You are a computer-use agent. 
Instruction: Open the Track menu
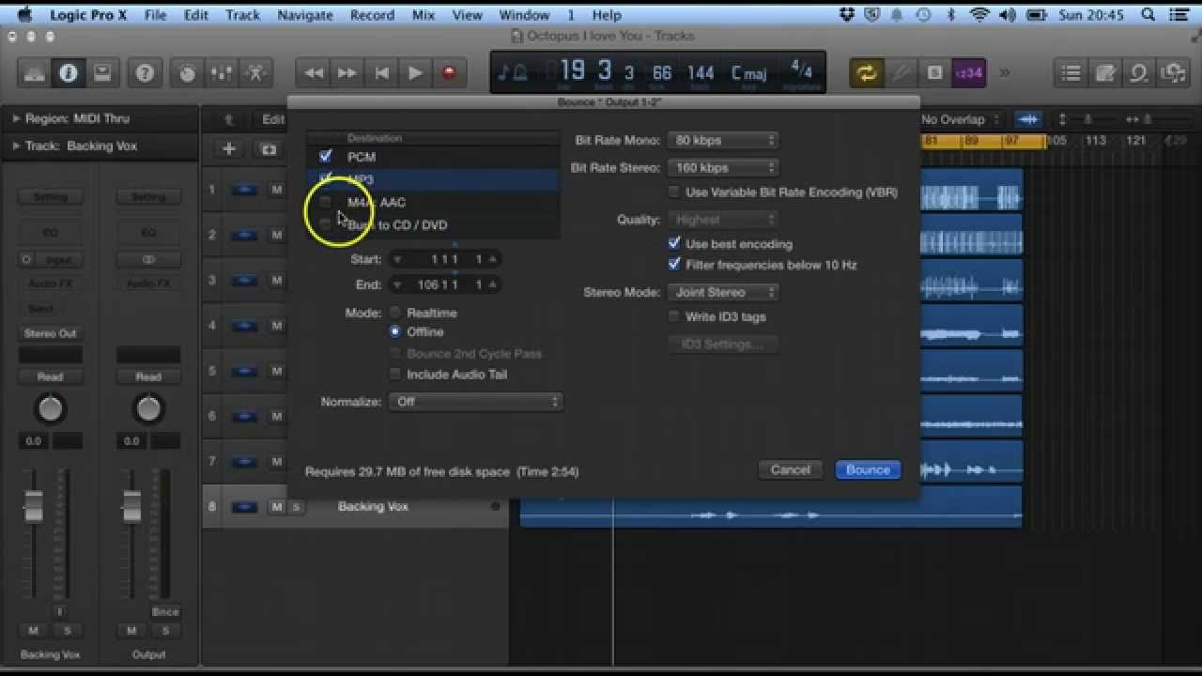coord(242,15)
